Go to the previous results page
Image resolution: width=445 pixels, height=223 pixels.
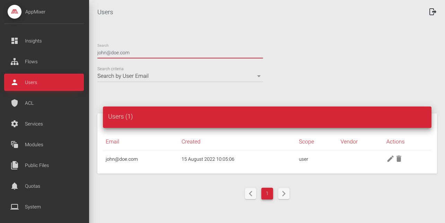pos(251,194)
